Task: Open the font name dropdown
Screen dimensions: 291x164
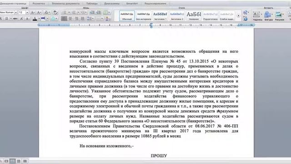Action: click(x=16, y=12)
